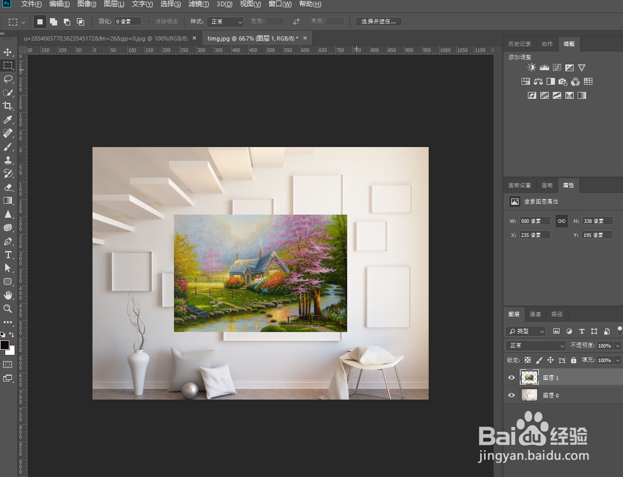Toggle Quick Mask mode
The width and height of the screenshot is (623, 477).
[x=8, y=364]
